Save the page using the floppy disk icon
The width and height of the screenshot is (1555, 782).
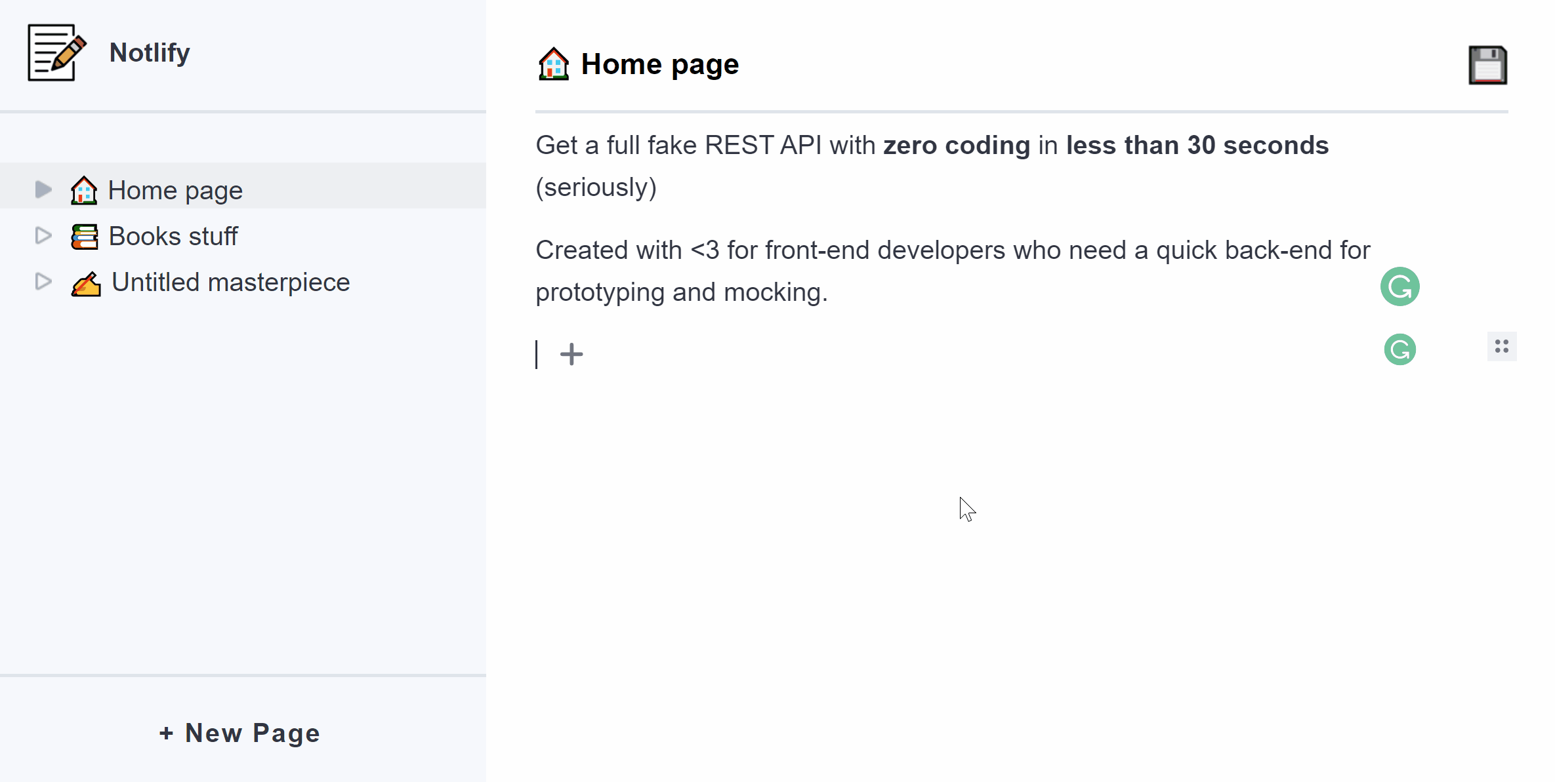[x=1487, y=64]
